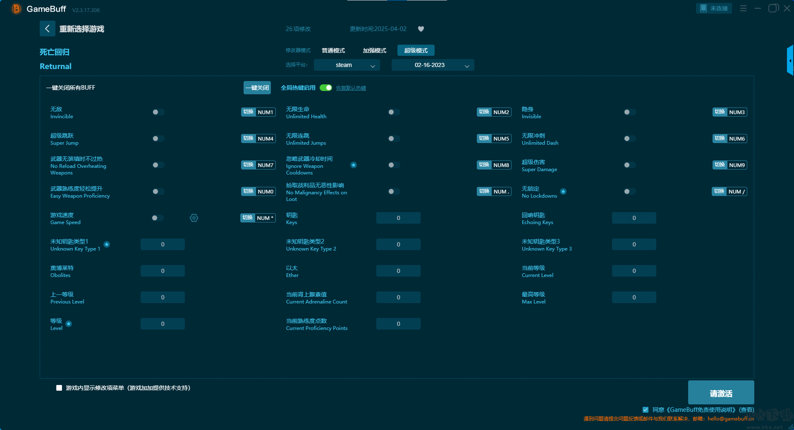Click the GameBuff logo icon
Viewport: 794px width, 430px height.
(17, 9)
